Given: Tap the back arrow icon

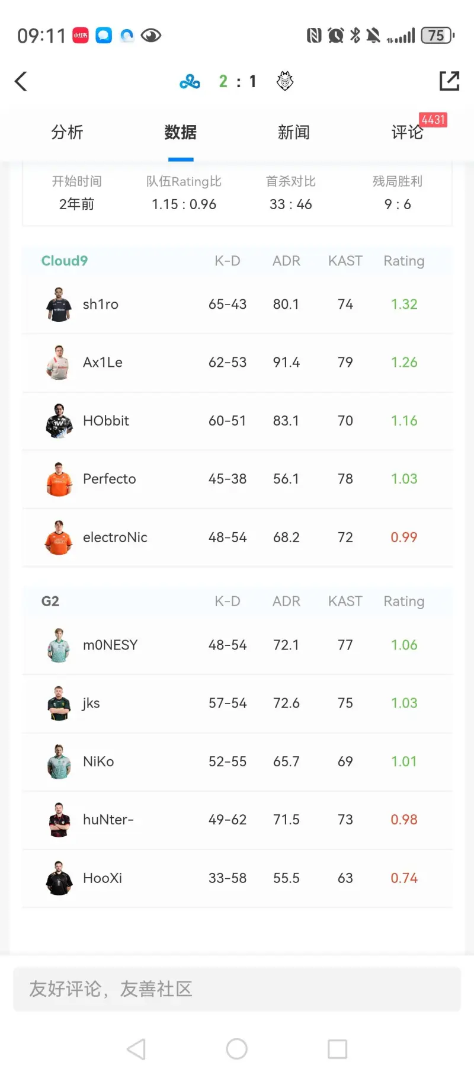Looking at the screenshot, I should [21, 81].
